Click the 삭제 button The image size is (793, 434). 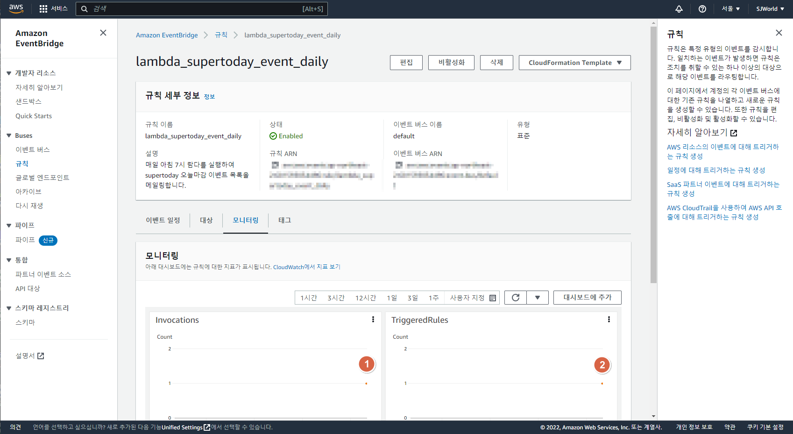(x=496, y=63)
